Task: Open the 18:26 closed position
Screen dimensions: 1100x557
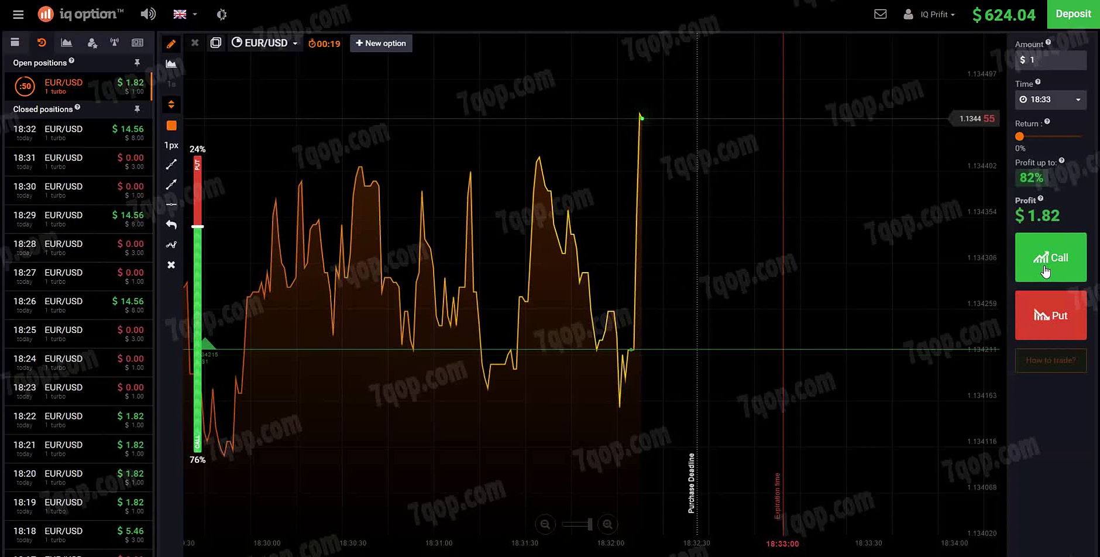Action: 78,305
